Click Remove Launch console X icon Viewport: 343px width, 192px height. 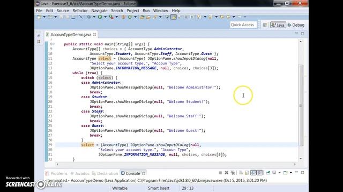click(x=226, y=173)
